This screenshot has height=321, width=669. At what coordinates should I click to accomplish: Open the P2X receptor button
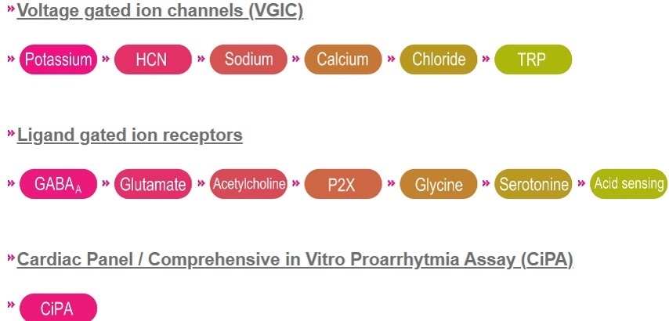[343, 184]
